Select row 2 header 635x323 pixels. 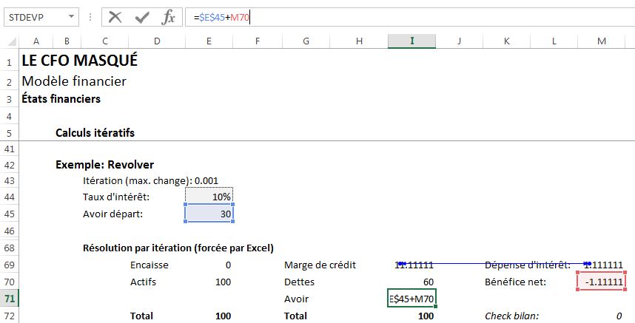10,81
